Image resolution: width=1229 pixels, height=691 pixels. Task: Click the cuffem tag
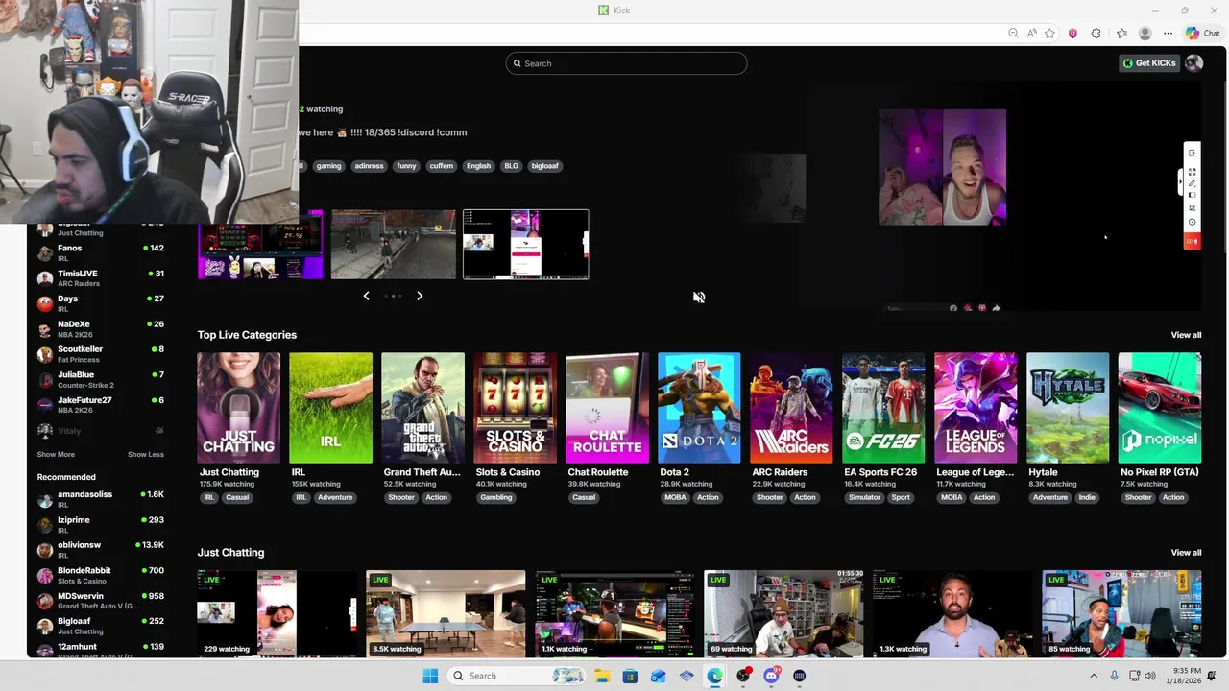pyautogui.click(x=441, y=166)
